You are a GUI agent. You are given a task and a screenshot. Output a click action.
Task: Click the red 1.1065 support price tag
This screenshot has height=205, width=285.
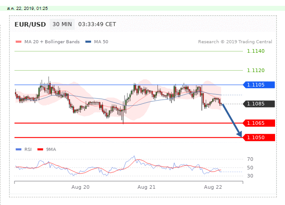[x=259, y=123]
